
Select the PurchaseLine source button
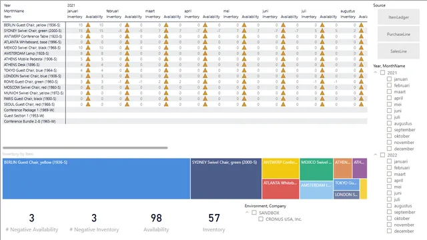(398, 34)
